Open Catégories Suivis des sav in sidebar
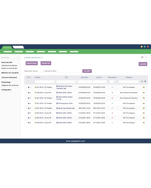 (10, 85)
